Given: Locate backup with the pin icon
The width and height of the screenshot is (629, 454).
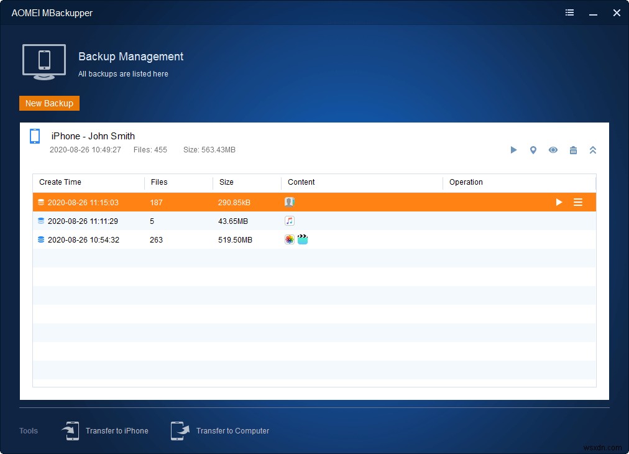Looking at the screenshot, I should click(533, 150).
